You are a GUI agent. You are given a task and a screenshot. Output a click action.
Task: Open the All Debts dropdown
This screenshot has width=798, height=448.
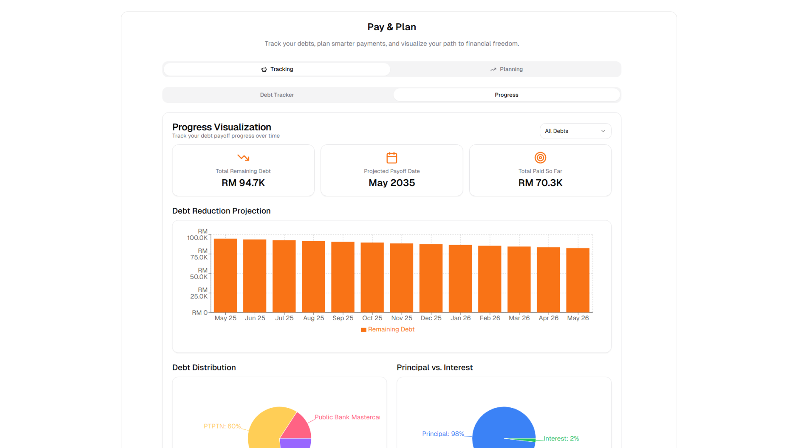(575, 131)
